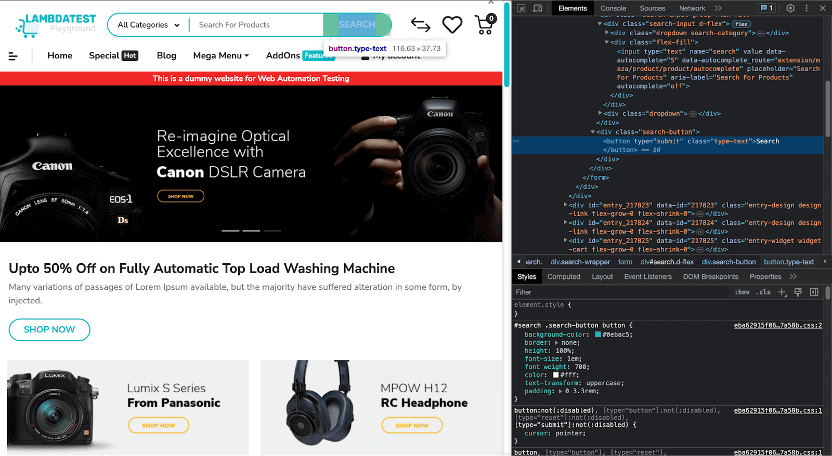Click the LambdaTest Playground logo
This screenshot has height=456, width=832.
pyautogui.click(x=56, y=25)
